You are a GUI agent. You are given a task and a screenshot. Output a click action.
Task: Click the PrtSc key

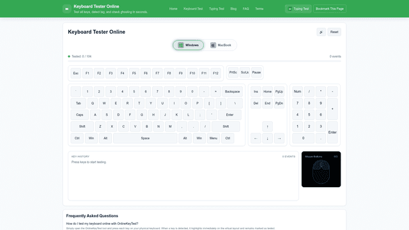(233, 72)
